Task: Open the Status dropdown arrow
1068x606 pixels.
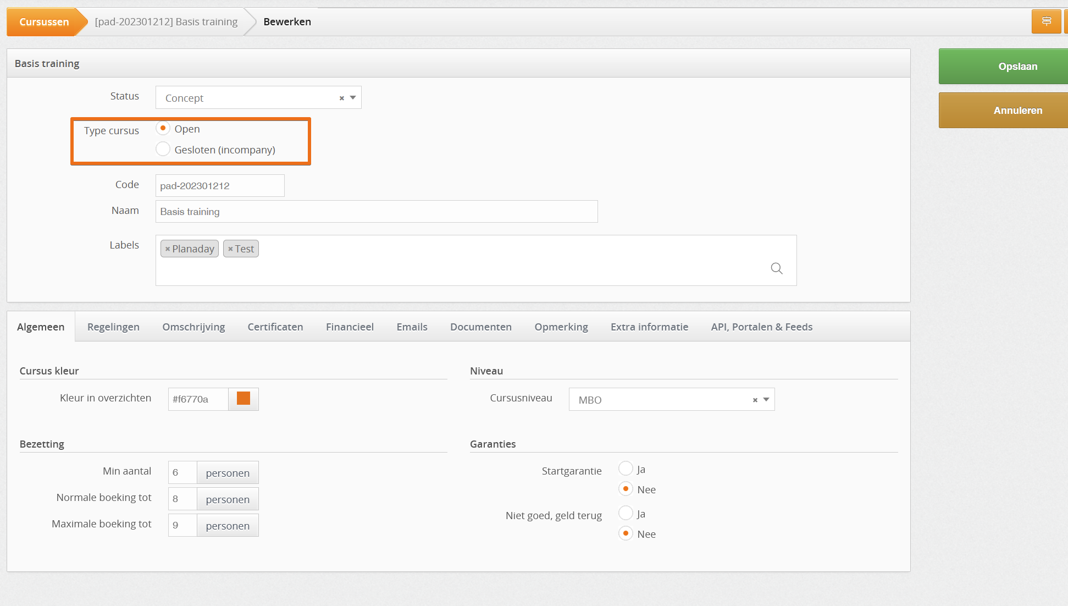Action: tap(353, 98)
